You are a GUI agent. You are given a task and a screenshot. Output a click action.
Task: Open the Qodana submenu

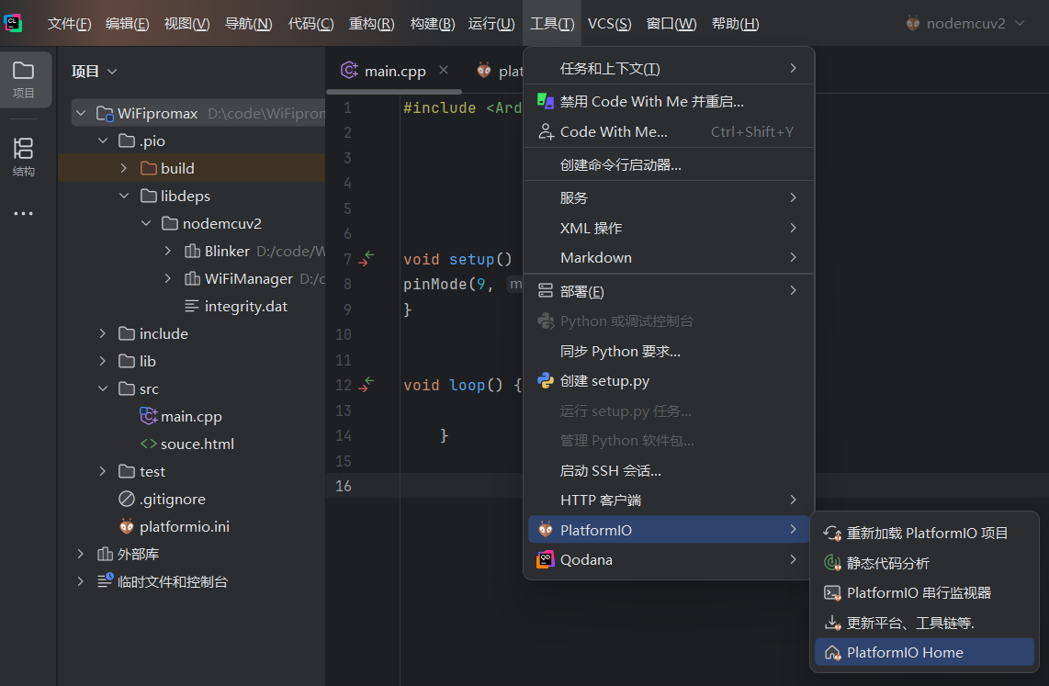(x=605, y=559)
